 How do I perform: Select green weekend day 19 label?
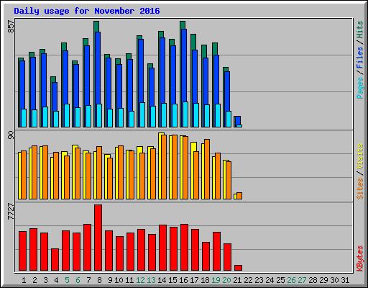pos(216,280)
